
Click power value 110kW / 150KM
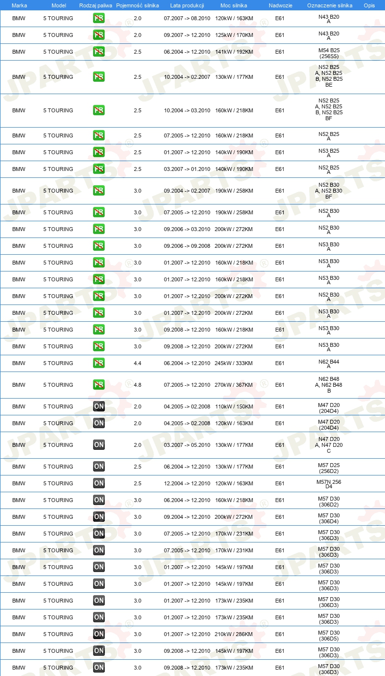pyautogui.click(x=234, y=406)
